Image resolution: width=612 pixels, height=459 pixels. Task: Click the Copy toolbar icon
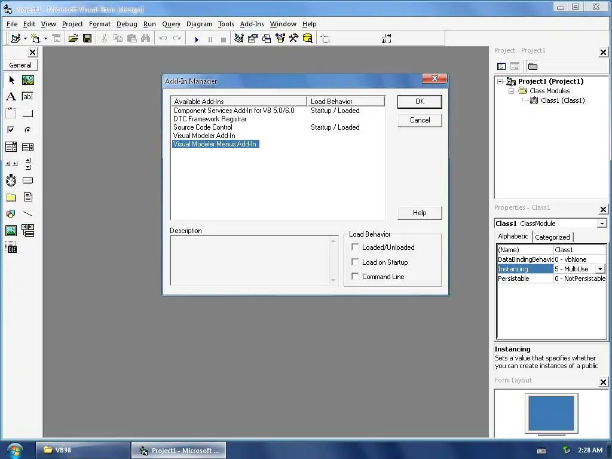coord(118,38)
